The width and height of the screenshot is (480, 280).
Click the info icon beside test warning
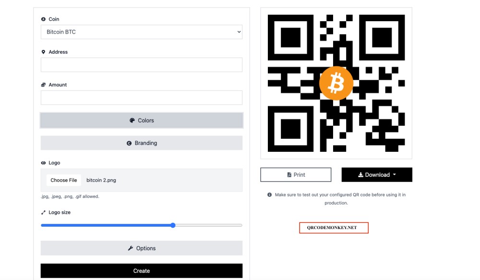(269, 195)
